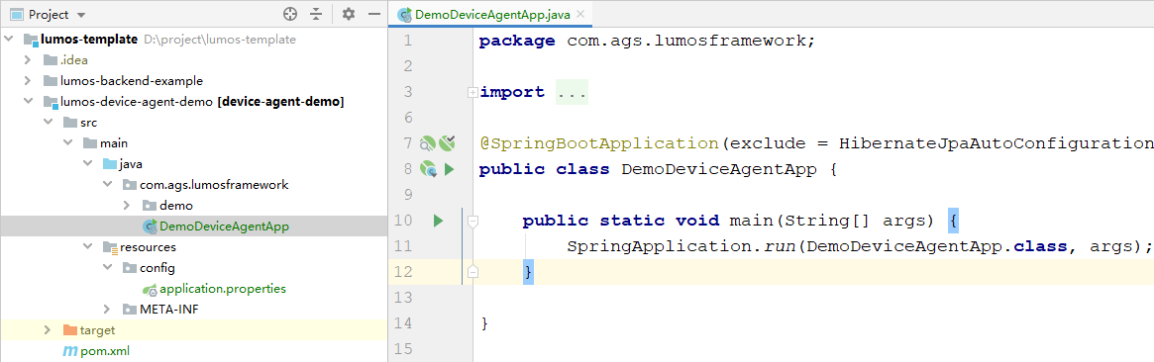This screenshot has width=1154, height=362.
Task: Click the locate/select opened file icon
Action: (x=290, y=14)
